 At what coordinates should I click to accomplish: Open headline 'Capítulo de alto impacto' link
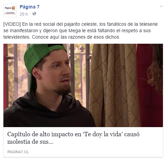point(73,138)
